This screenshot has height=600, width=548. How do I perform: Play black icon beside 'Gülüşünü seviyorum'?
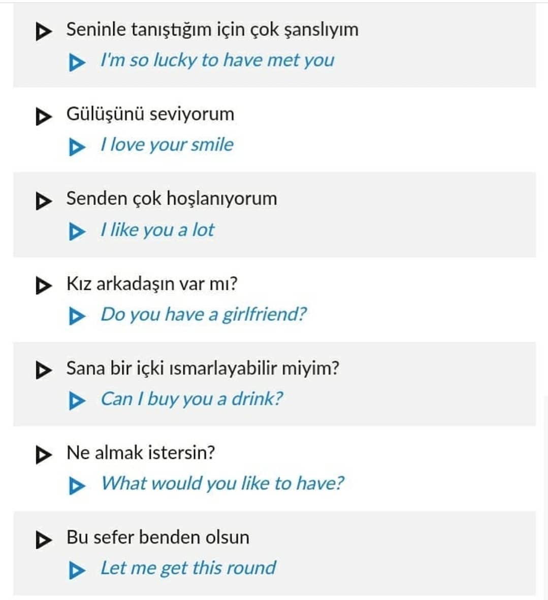pyautogui.click(x=44, y=116)
